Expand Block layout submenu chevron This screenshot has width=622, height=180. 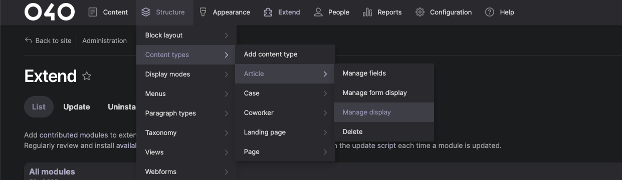pos(227,35)
